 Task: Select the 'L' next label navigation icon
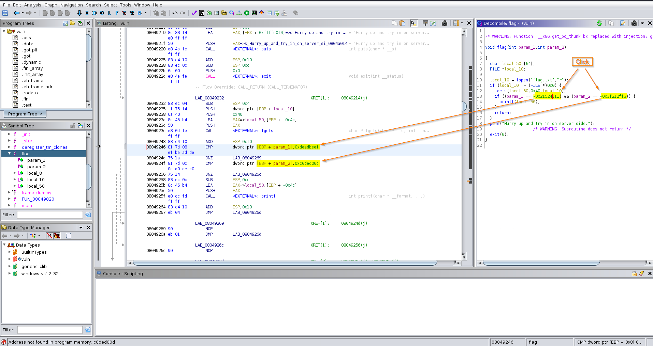click(110, 13)
